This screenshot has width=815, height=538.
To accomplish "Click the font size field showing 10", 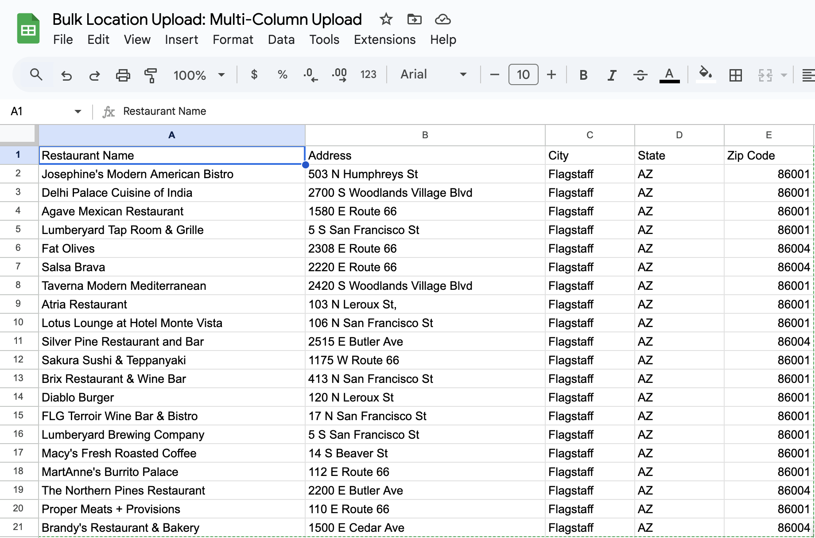I will [x=523, y=74].
